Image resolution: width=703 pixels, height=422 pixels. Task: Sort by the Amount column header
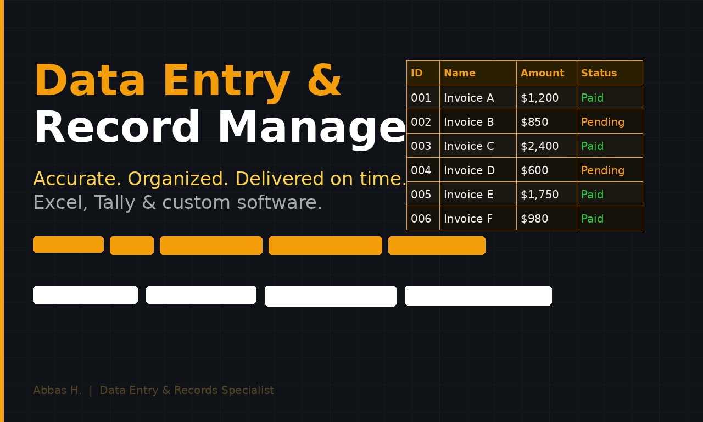click(x=542, y=73)
